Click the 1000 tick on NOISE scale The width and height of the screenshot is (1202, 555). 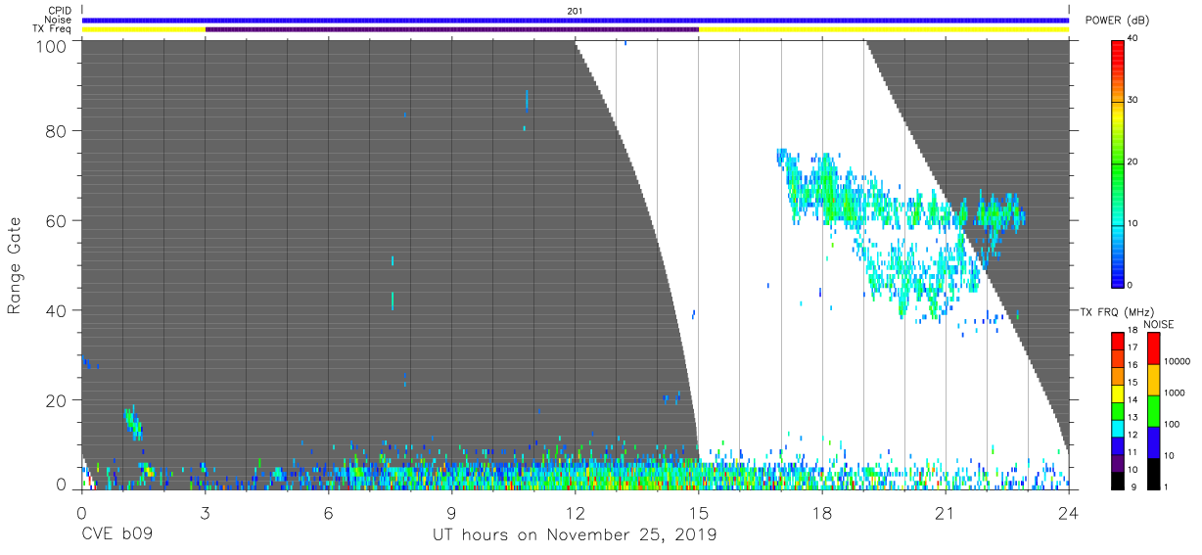(x=1174, y=393)
